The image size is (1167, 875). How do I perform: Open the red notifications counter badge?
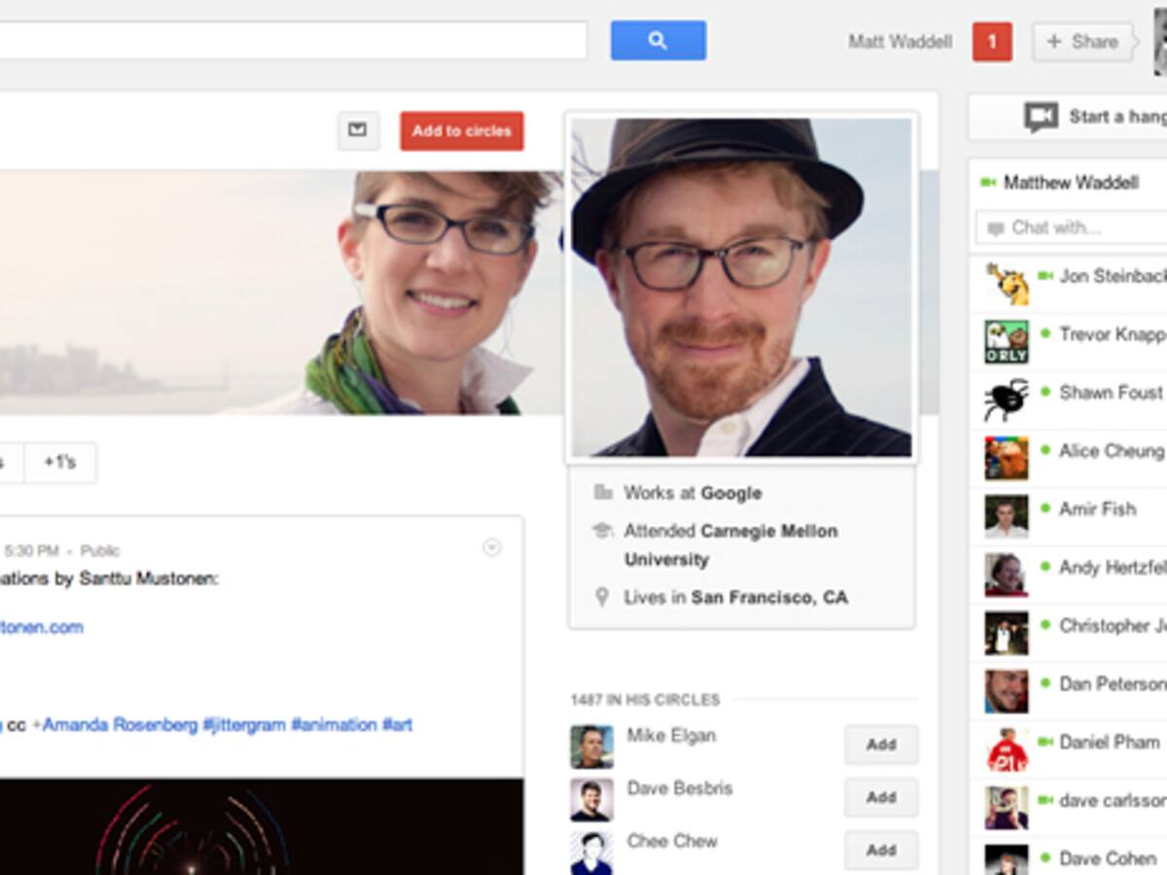click(x=992, y=42)
